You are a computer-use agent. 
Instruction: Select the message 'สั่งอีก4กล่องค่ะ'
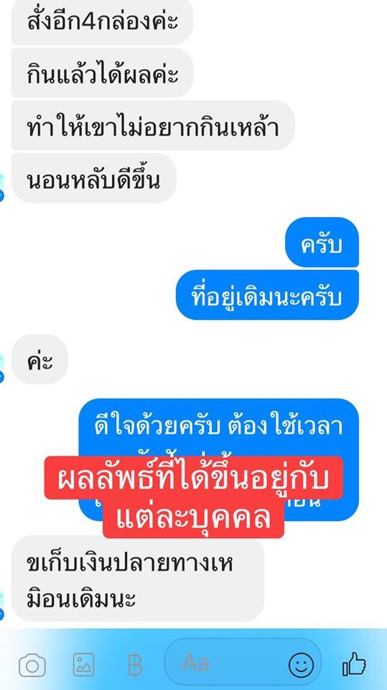click(102, 22)
